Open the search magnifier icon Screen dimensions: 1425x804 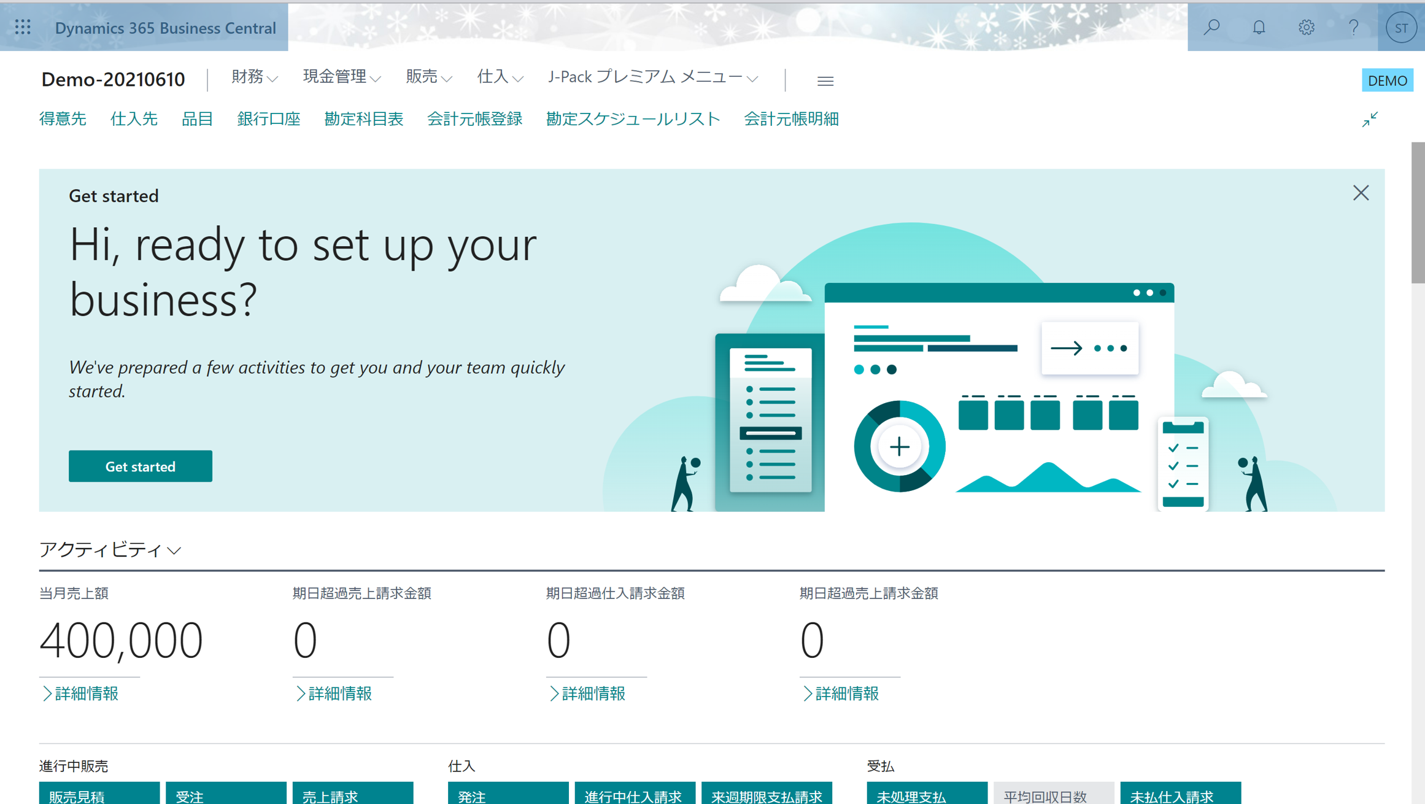(x=1211, y=27)
